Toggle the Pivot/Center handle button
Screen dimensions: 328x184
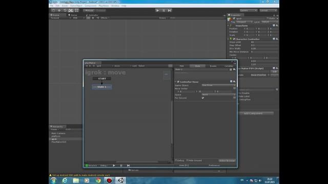(x=89, y=10)
